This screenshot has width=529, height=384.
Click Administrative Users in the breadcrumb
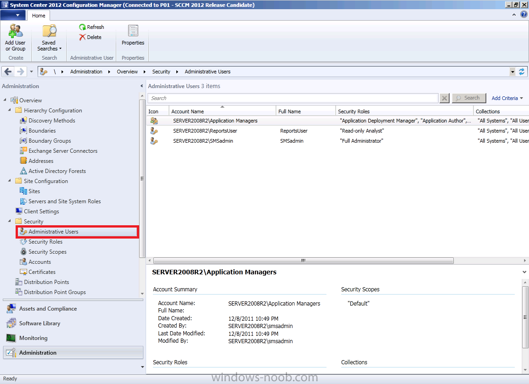(x=208, y=72)
